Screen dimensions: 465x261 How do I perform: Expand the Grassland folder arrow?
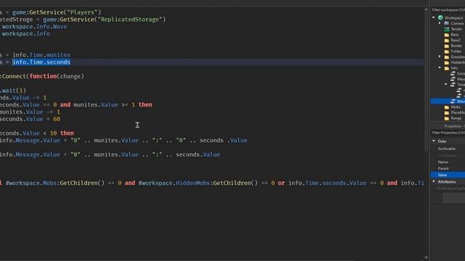click(440, 57)
